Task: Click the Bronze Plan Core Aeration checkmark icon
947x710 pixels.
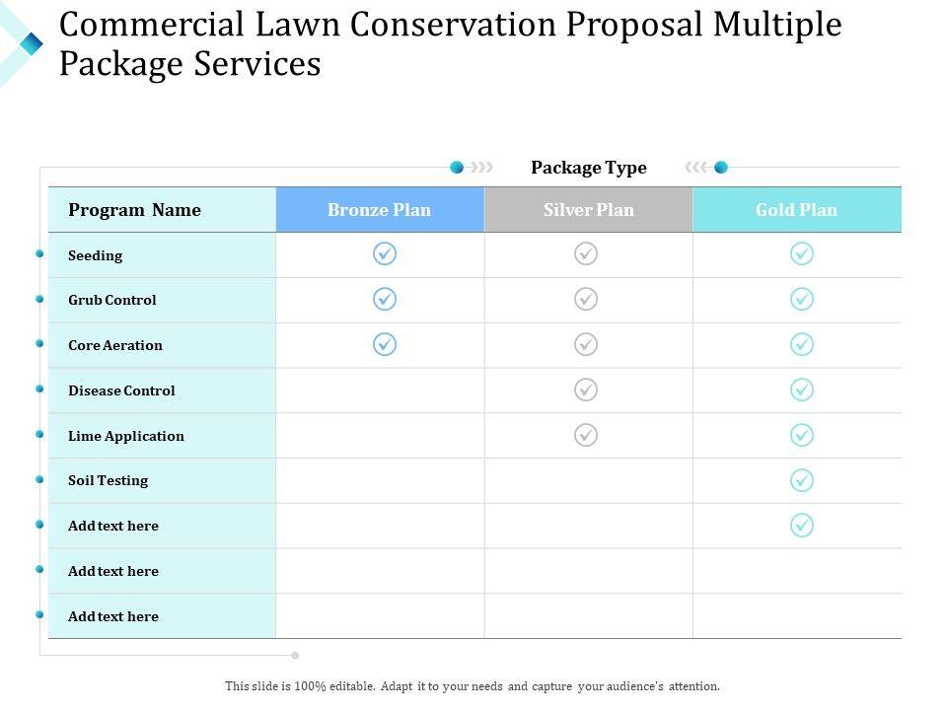Action: [x=385, y=344]
